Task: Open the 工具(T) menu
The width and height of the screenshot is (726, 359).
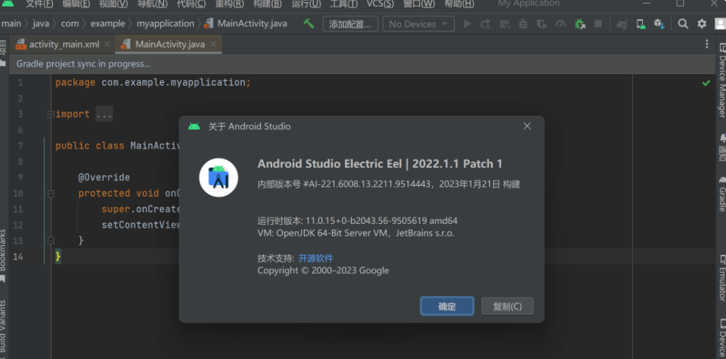Action: coord(344,4)
